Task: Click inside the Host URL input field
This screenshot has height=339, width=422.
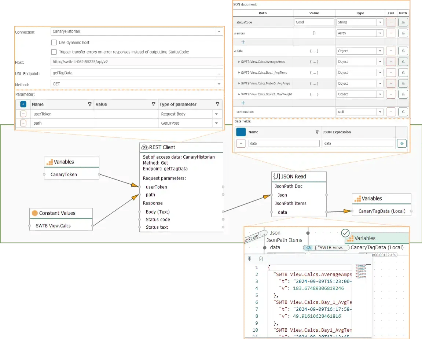Action: pos(136,61)
